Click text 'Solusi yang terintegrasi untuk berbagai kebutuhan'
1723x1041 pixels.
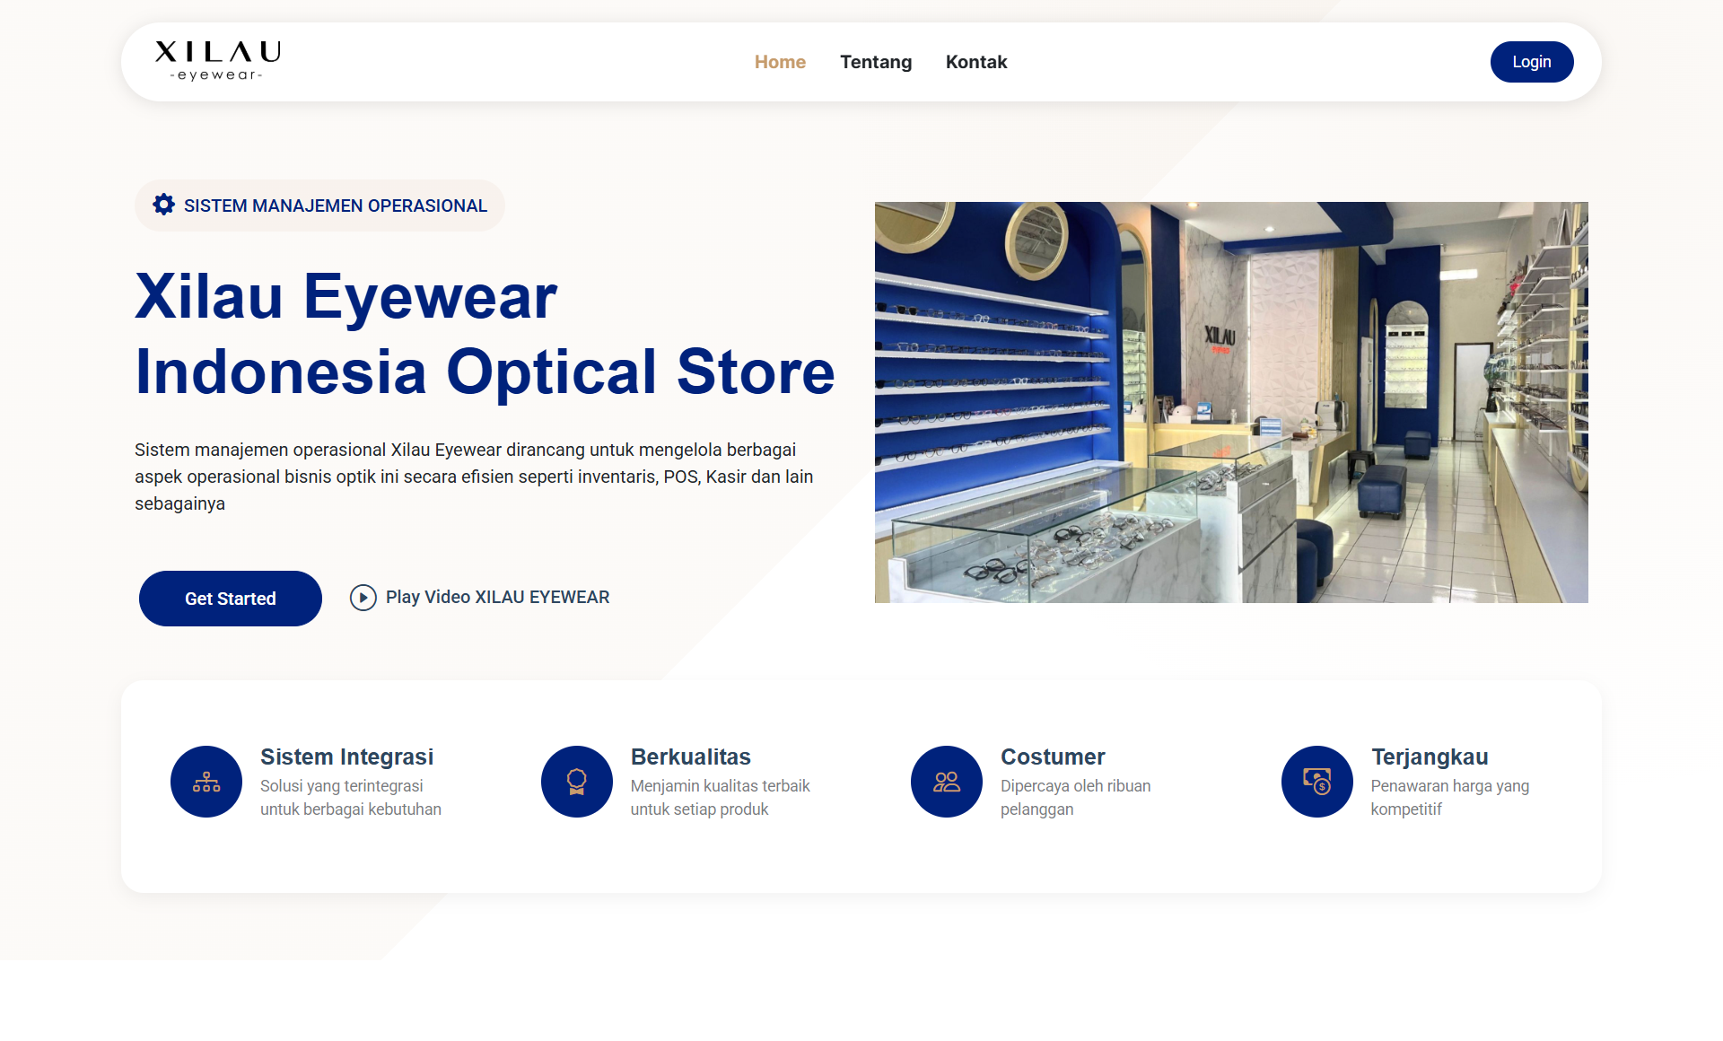point(351,797)
